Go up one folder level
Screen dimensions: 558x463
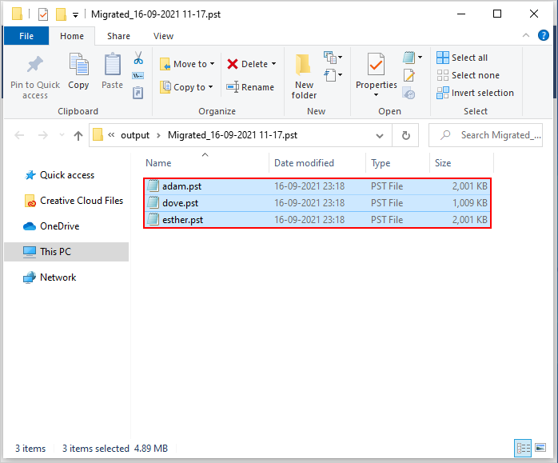pyautogui.click(x=78, y=135)
